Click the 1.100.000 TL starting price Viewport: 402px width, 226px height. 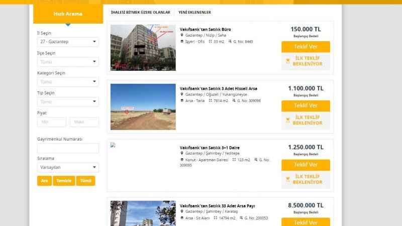[306, 88]
